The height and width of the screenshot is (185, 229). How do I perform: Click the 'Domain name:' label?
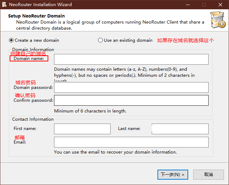pos(29,59)
